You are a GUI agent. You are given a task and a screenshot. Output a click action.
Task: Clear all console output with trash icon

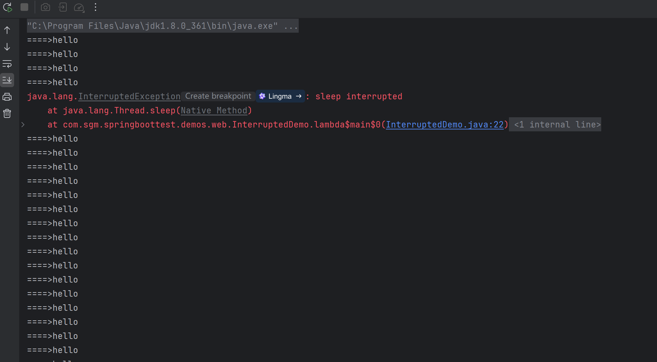pyautogui.click(x=7, y=113)
